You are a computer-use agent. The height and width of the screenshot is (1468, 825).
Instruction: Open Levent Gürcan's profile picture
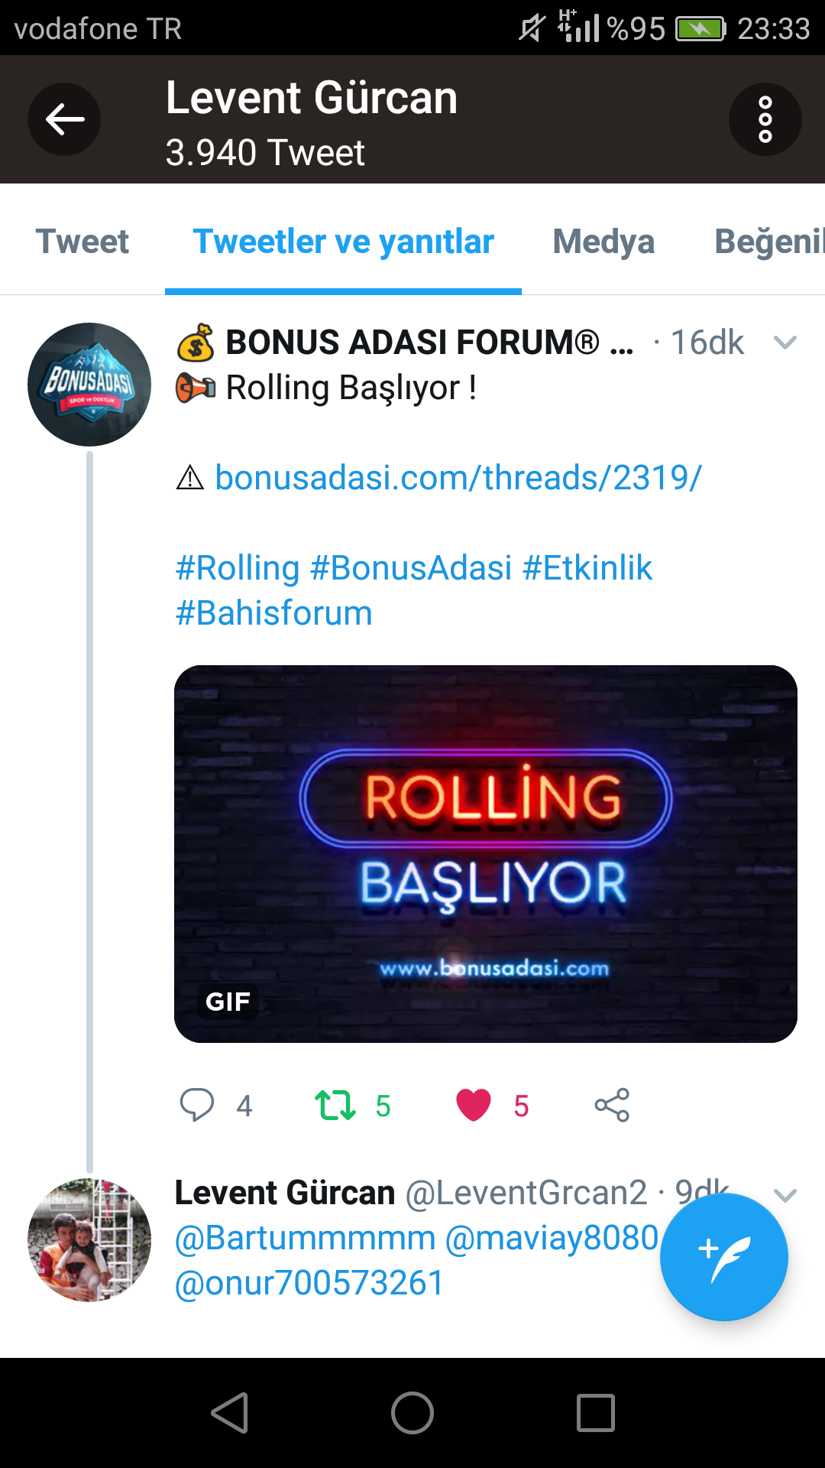89,1239
